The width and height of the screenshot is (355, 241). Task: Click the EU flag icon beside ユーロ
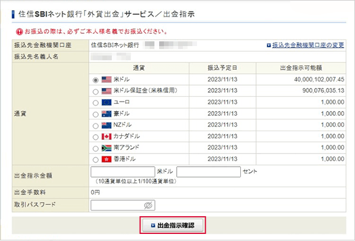pos(106,103)
